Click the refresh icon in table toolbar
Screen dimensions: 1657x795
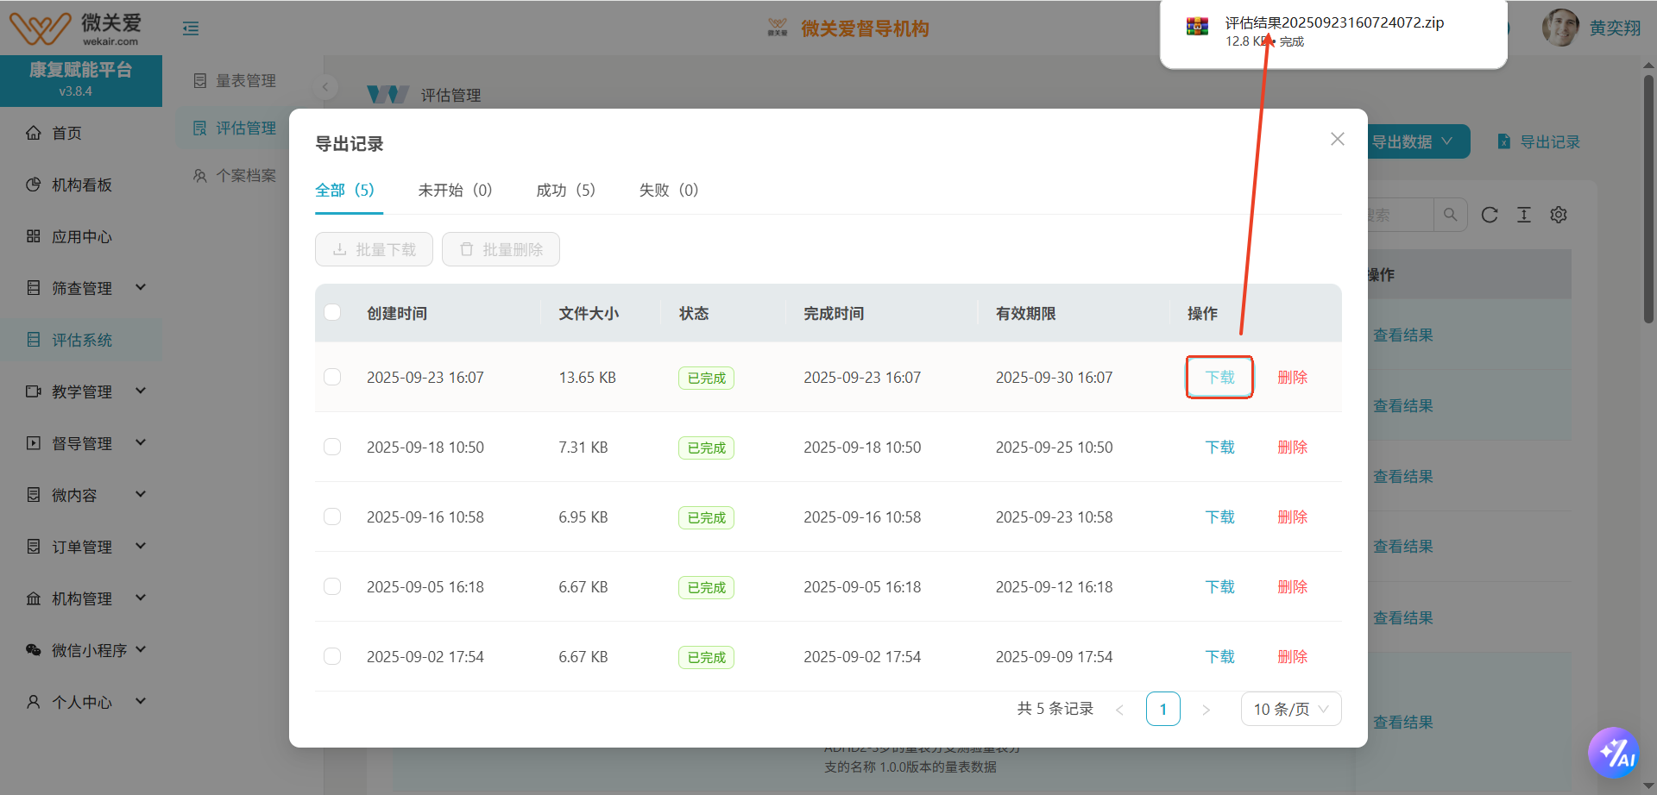point(1490,215)
